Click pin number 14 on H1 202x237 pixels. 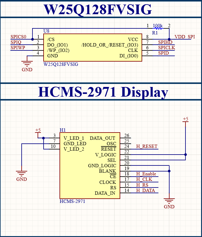[x=127, y=190]
